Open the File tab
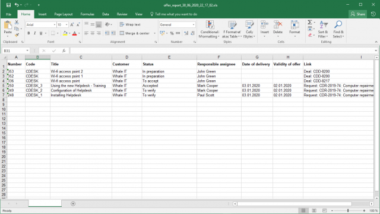The width and height of the screenshot is (380, 214). [x=8, y=14]
